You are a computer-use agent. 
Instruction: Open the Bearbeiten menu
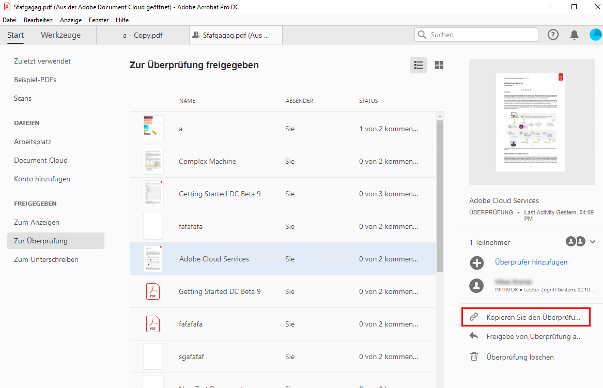coord(38,20)
